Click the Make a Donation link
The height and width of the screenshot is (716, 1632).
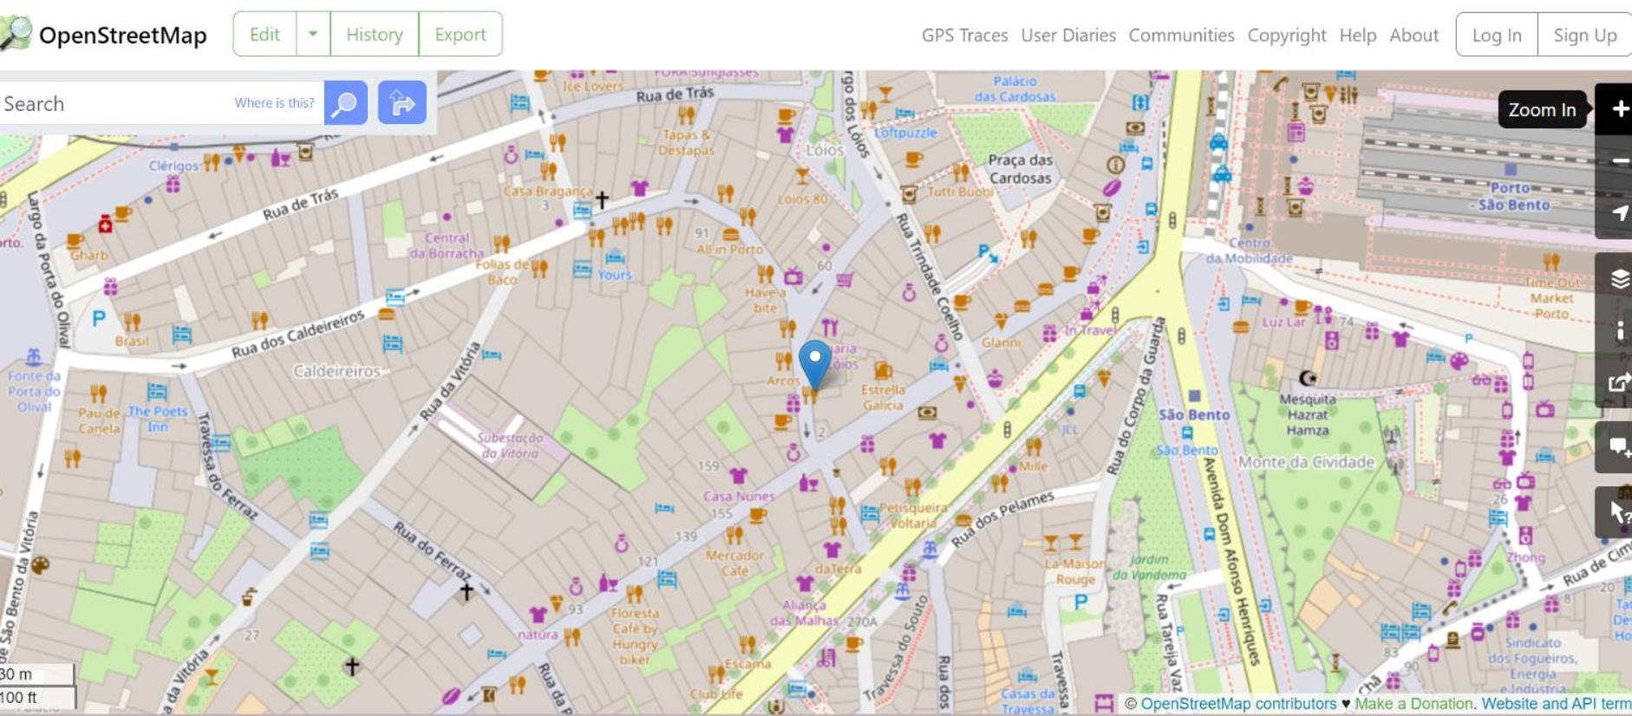click(x=1413, y=704)
